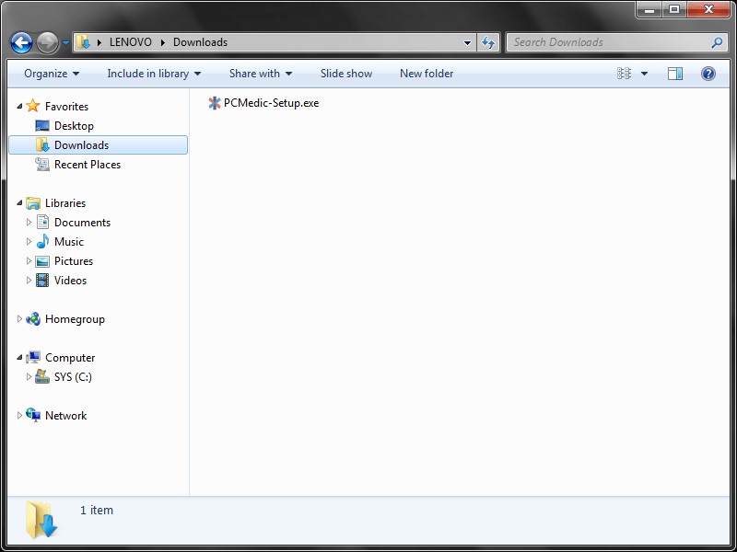Click the Recent Places icon
This screenshot has width=737, height=552.
42,165
